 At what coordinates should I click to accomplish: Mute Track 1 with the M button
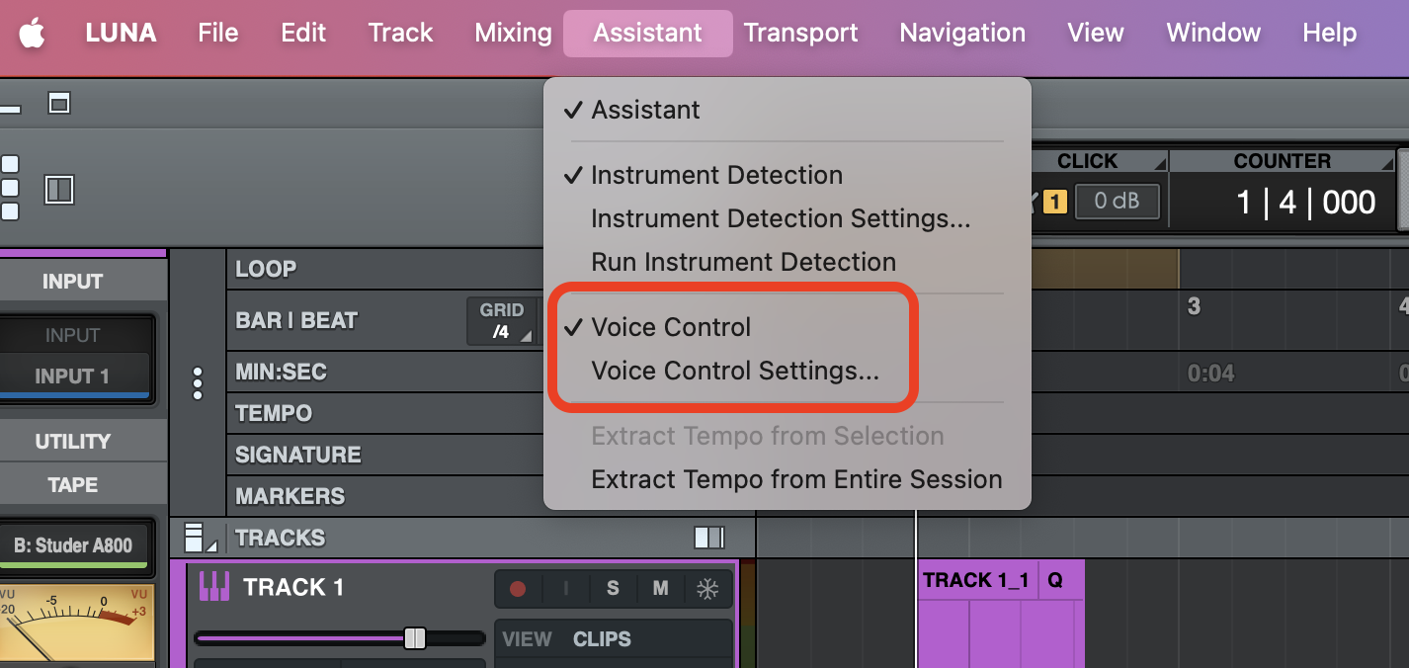point(660,589)
